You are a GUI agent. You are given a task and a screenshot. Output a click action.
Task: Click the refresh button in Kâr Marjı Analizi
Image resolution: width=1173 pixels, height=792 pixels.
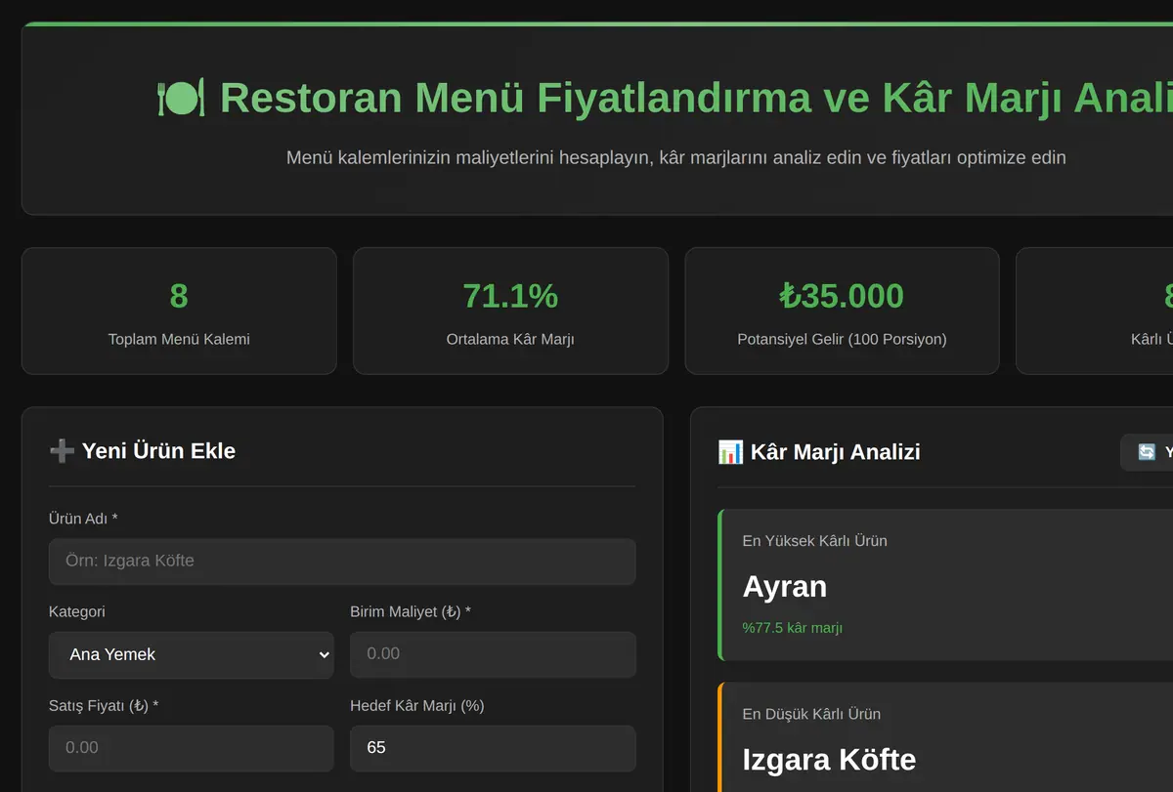1147,452
